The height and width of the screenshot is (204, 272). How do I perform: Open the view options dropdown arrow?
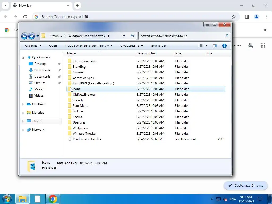click(x=206, y=46)
